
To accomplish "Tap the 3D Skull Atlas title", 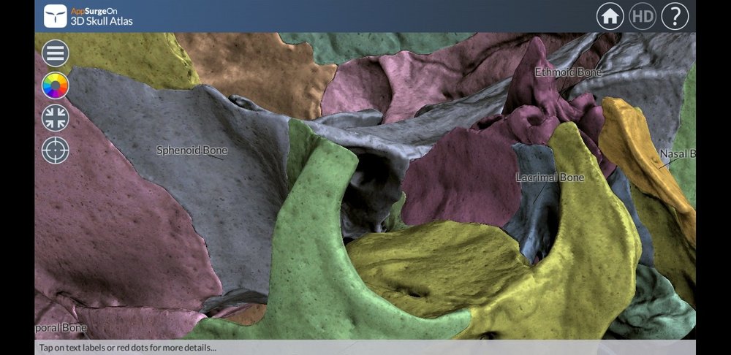I will pos(102,21).
